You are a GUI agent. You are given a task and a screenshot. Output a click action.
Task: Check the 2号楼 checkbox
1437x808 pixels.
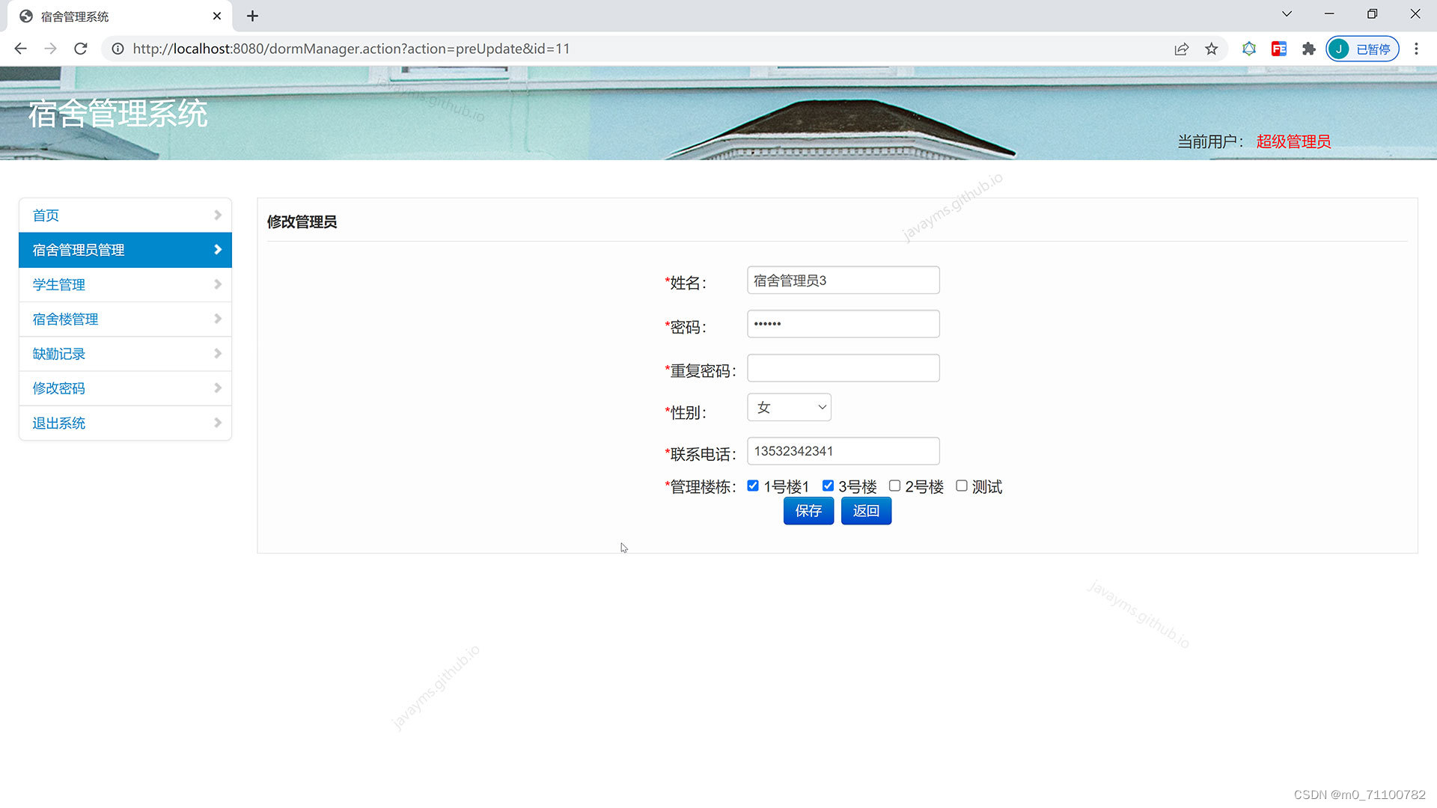coord(894,486)
